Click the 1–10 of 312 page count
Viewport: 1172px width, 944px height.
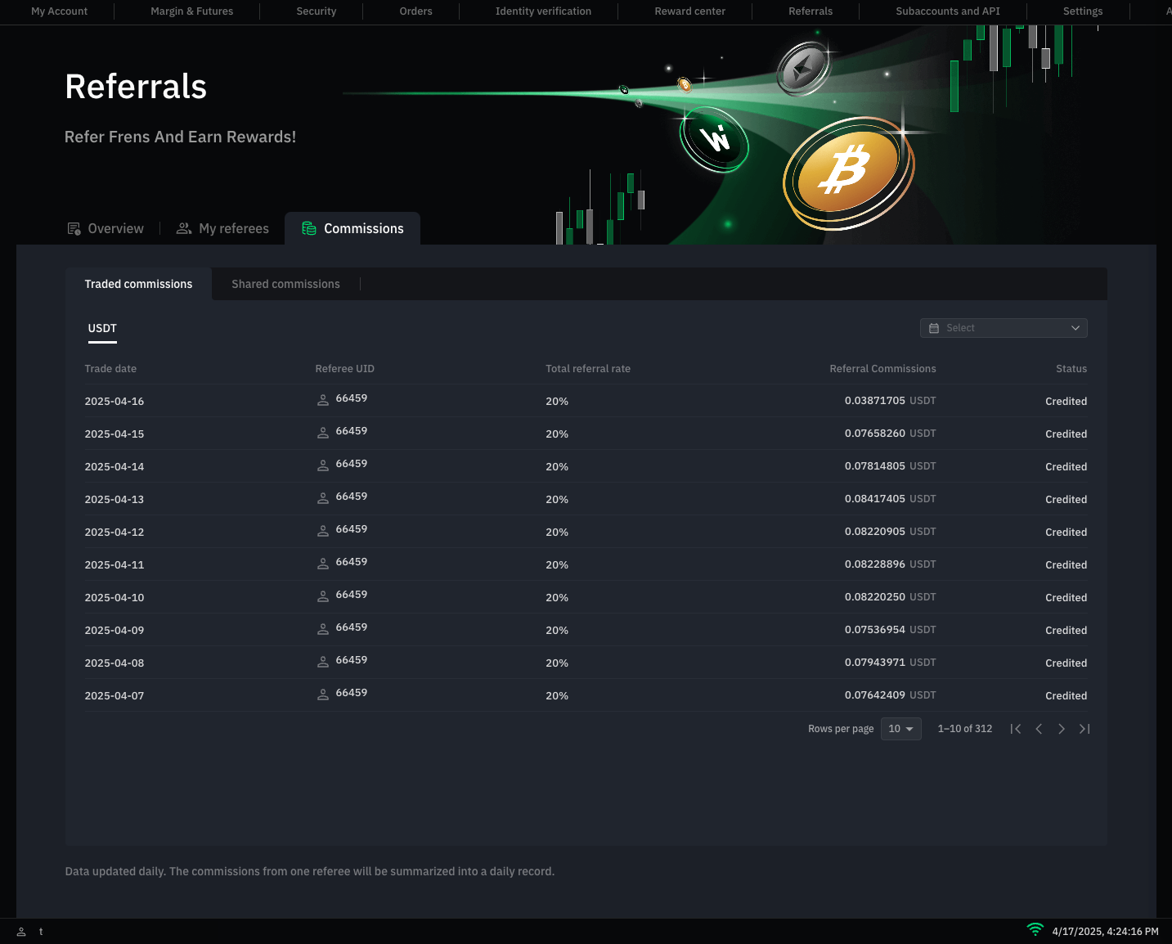pos(965,729)
